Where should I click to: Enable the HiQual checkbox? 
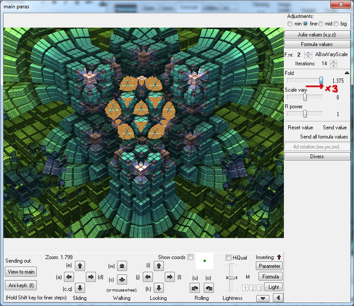coord(227,258)
